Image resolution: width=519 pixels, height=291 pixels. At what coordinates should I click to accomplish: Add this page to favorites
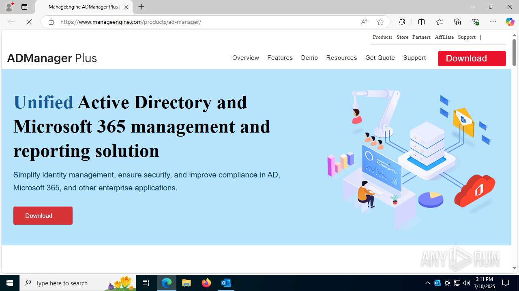click(380, 22)
